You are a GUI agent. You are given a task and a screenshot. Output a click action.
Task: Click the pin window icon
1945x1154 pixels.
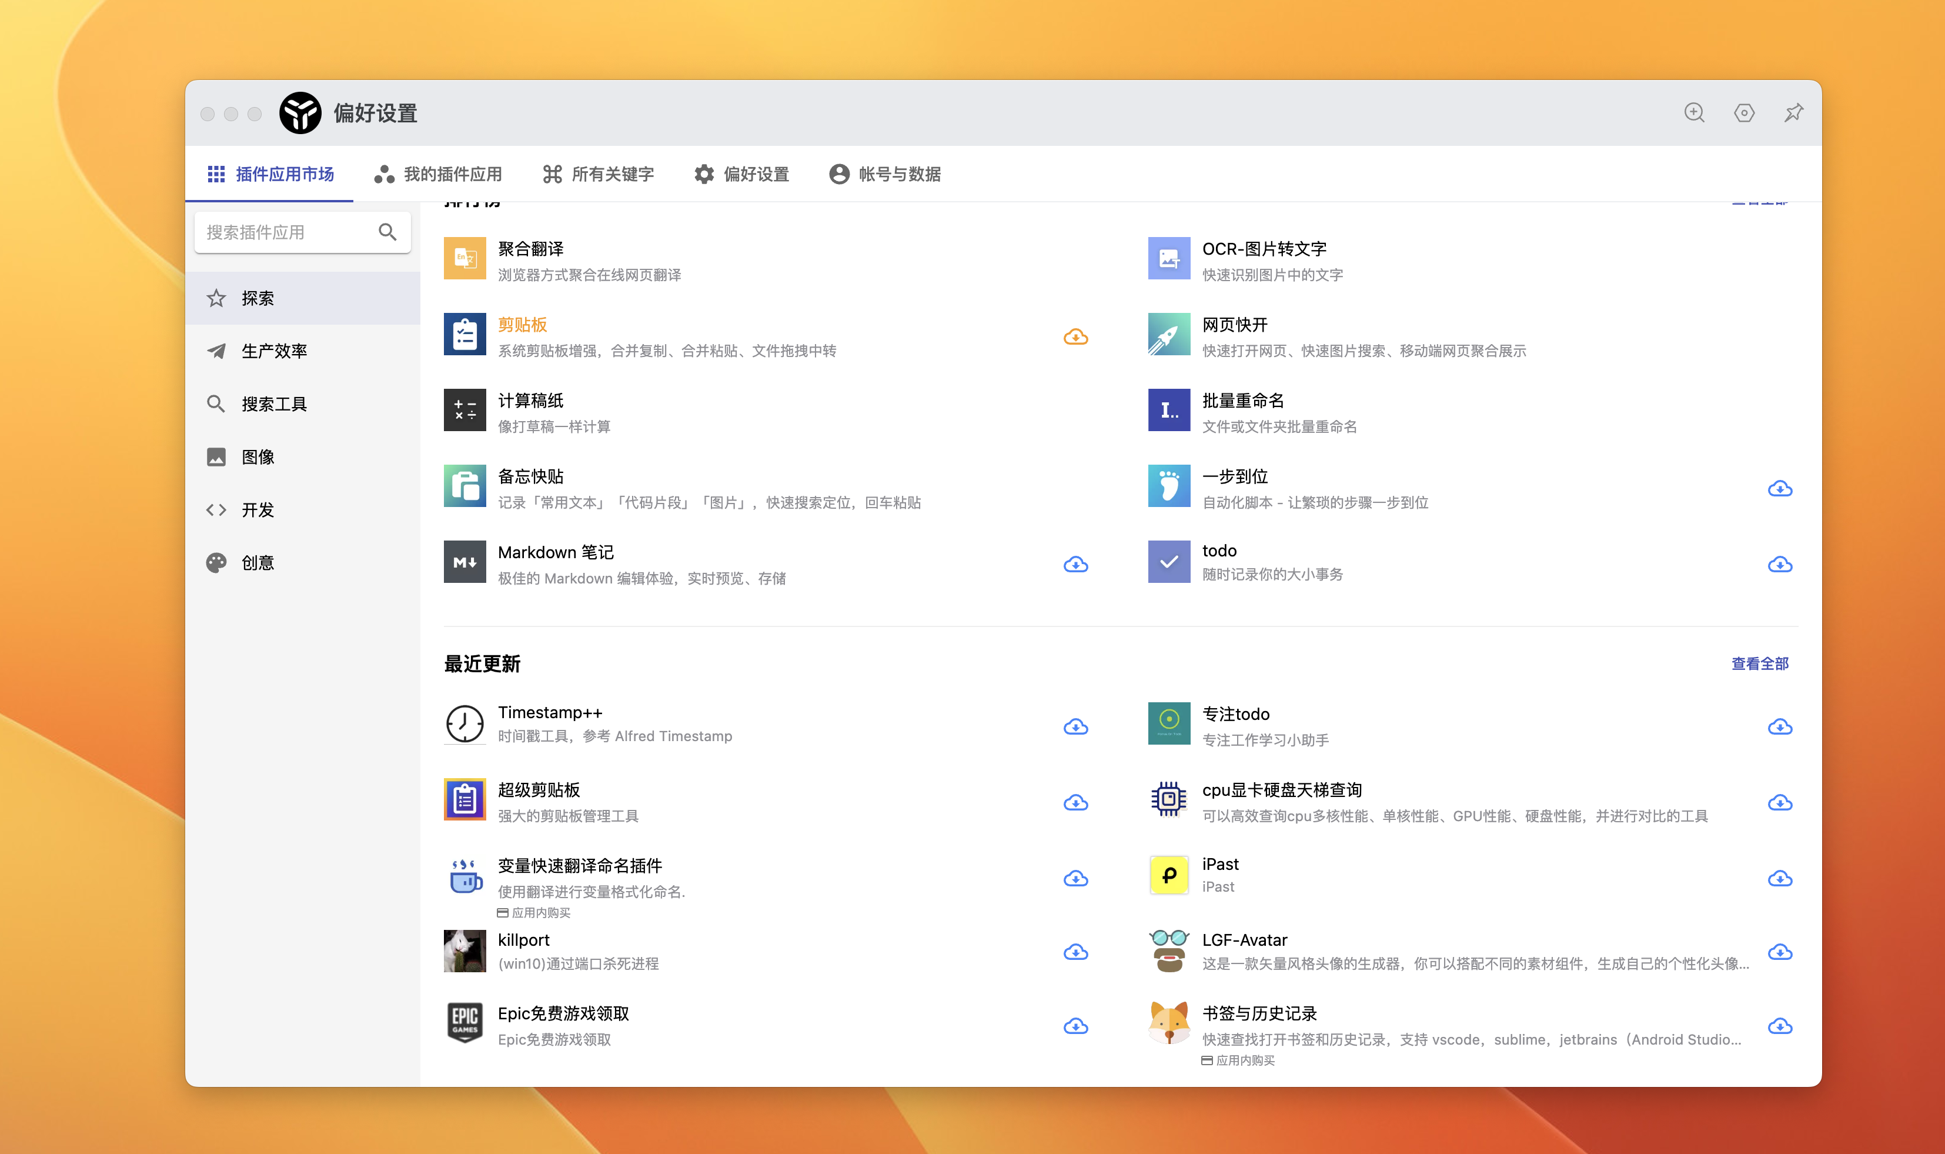1793,113
